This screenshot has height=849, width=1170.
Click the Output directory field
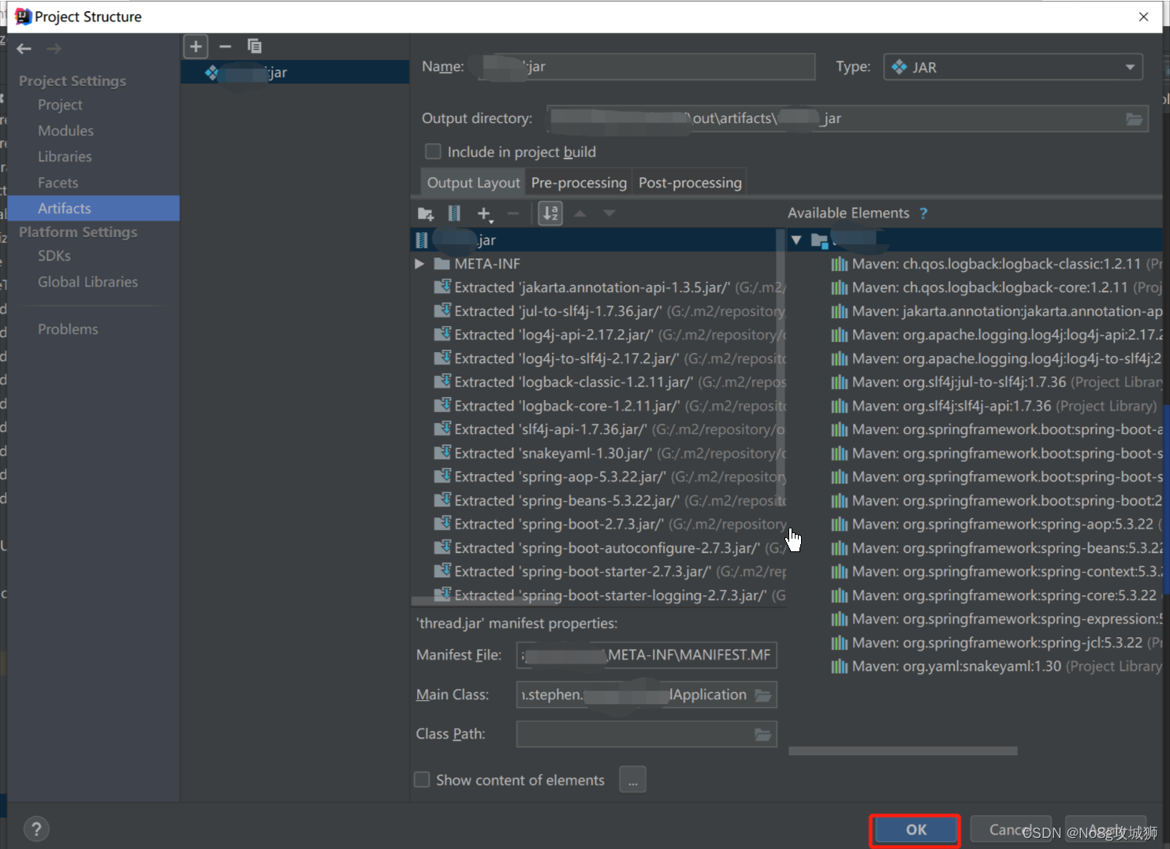tap(848, 119)
